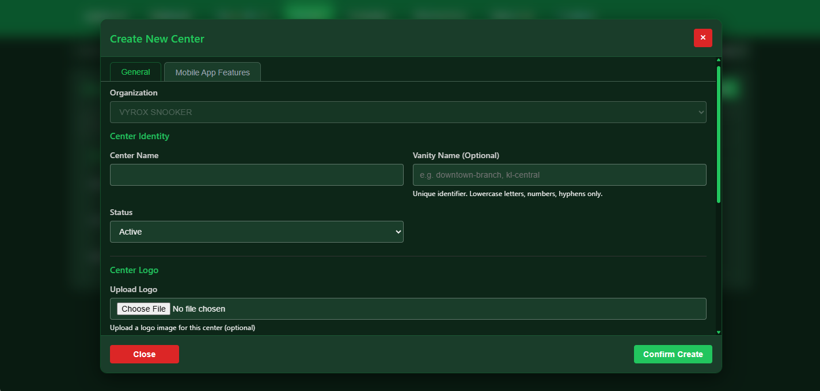Select the General tab
Screen dimensions: 820x391
(x=135, y=71)
